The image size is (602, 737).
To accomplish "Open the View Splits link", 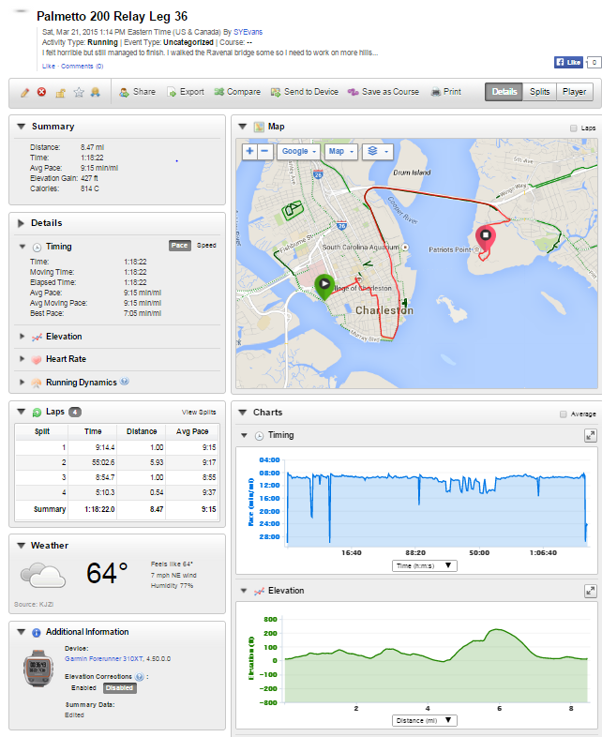I will pos(198,413).
